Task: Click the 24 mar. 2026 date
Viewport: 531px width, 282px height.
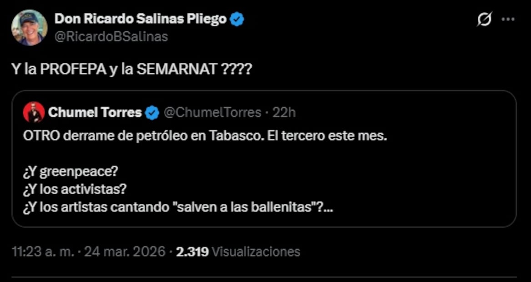Action: click(x=123, y=252)
